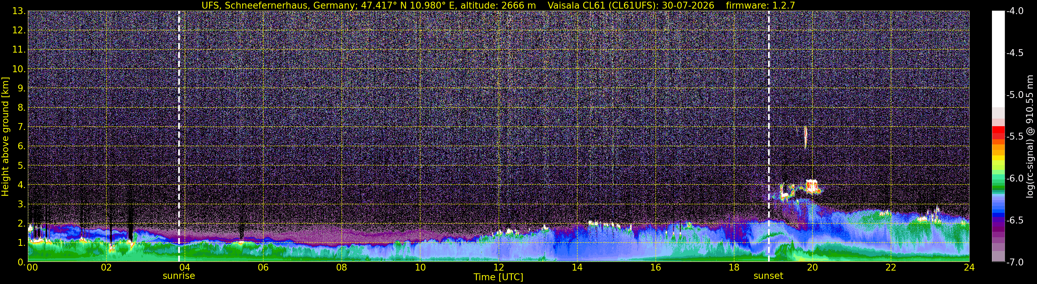The image size is (1037, 284).
Task: Click the '24' time tick label
Action: 969,267
